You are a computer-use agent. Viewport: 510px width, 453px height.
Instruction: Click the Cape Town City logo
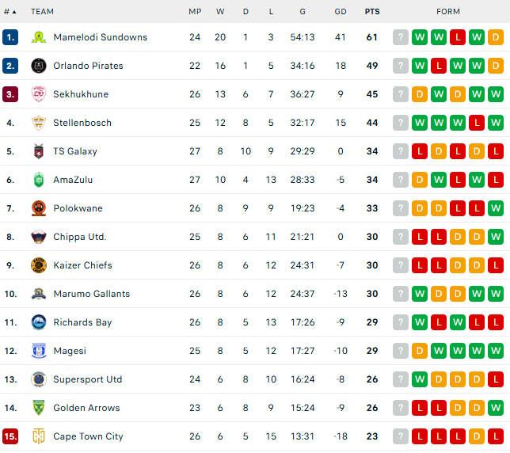(x=39, y=436)
